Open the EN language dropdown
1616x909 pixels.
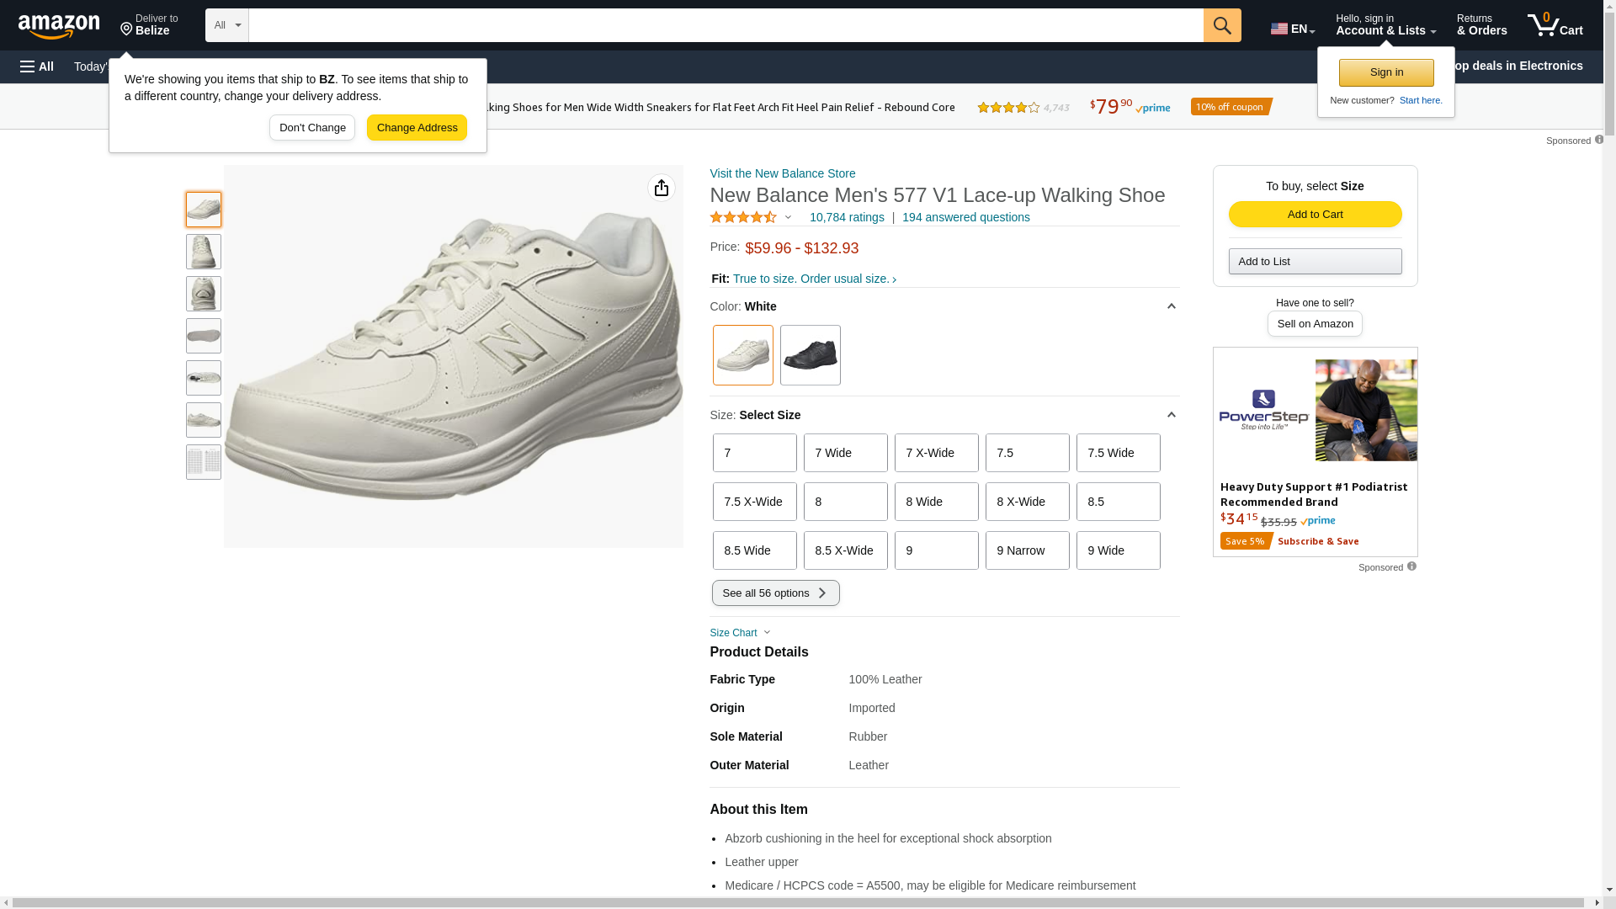coord(1292,29)
